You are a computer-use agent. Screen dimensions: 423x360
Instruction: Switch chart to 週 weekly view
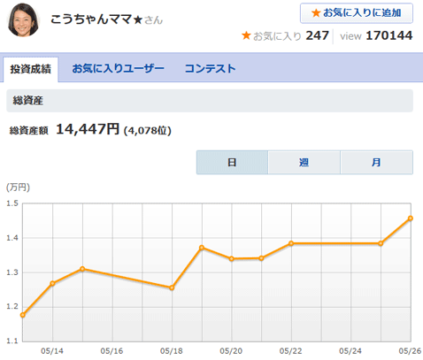click(304, 163)
